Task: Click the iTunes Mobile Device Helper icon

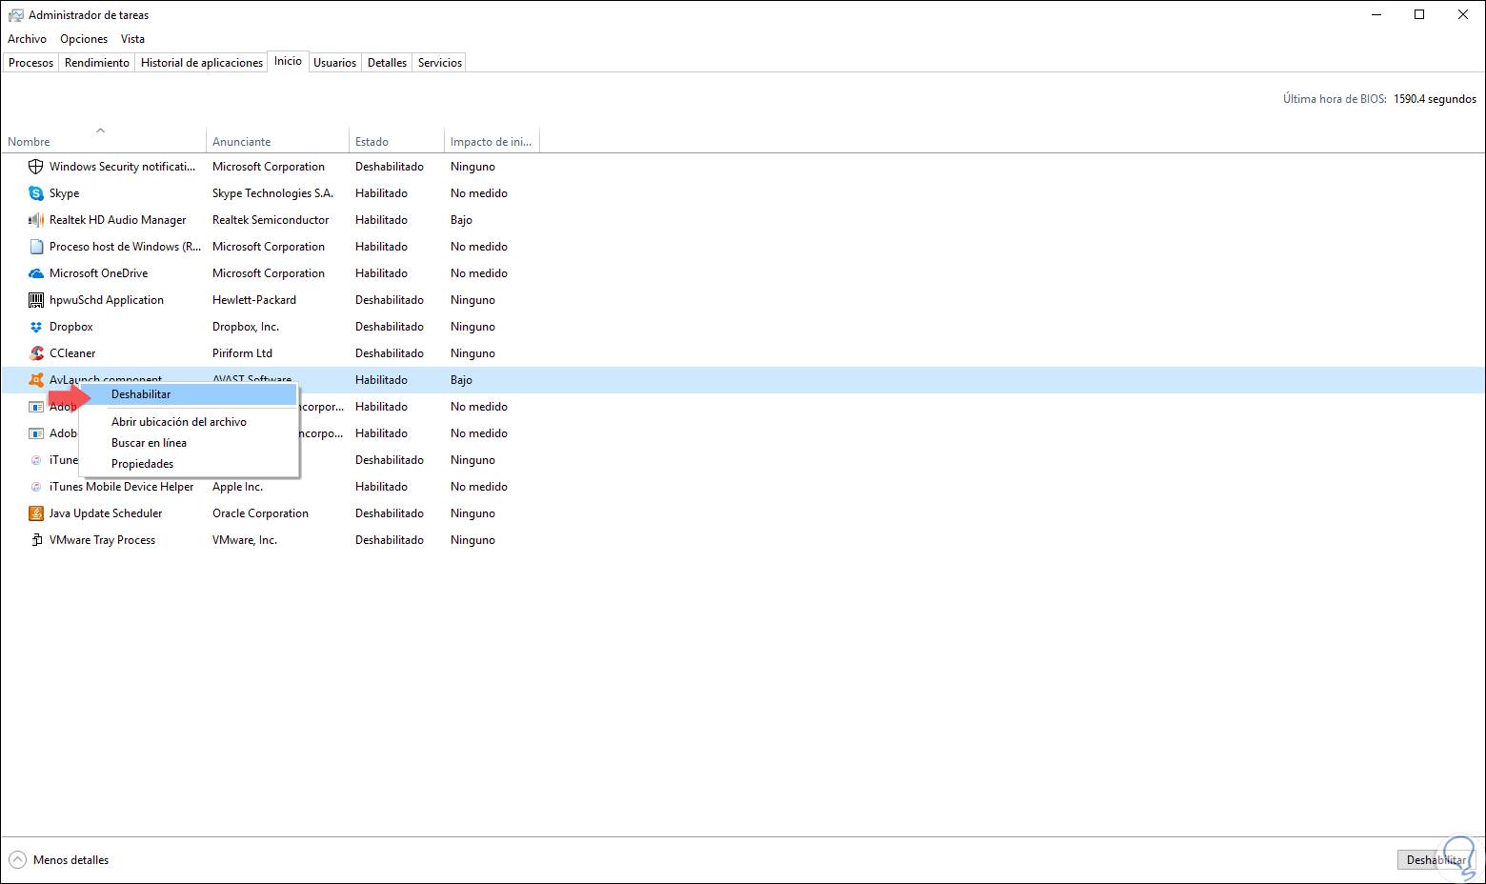Action: tap(36, 487)
